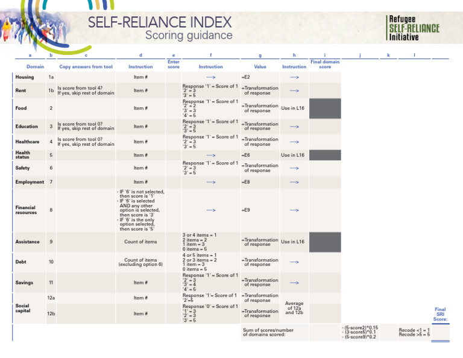Click 'Use in L16' in Health status row
The image size is (463, 358).
click(292, 155)
